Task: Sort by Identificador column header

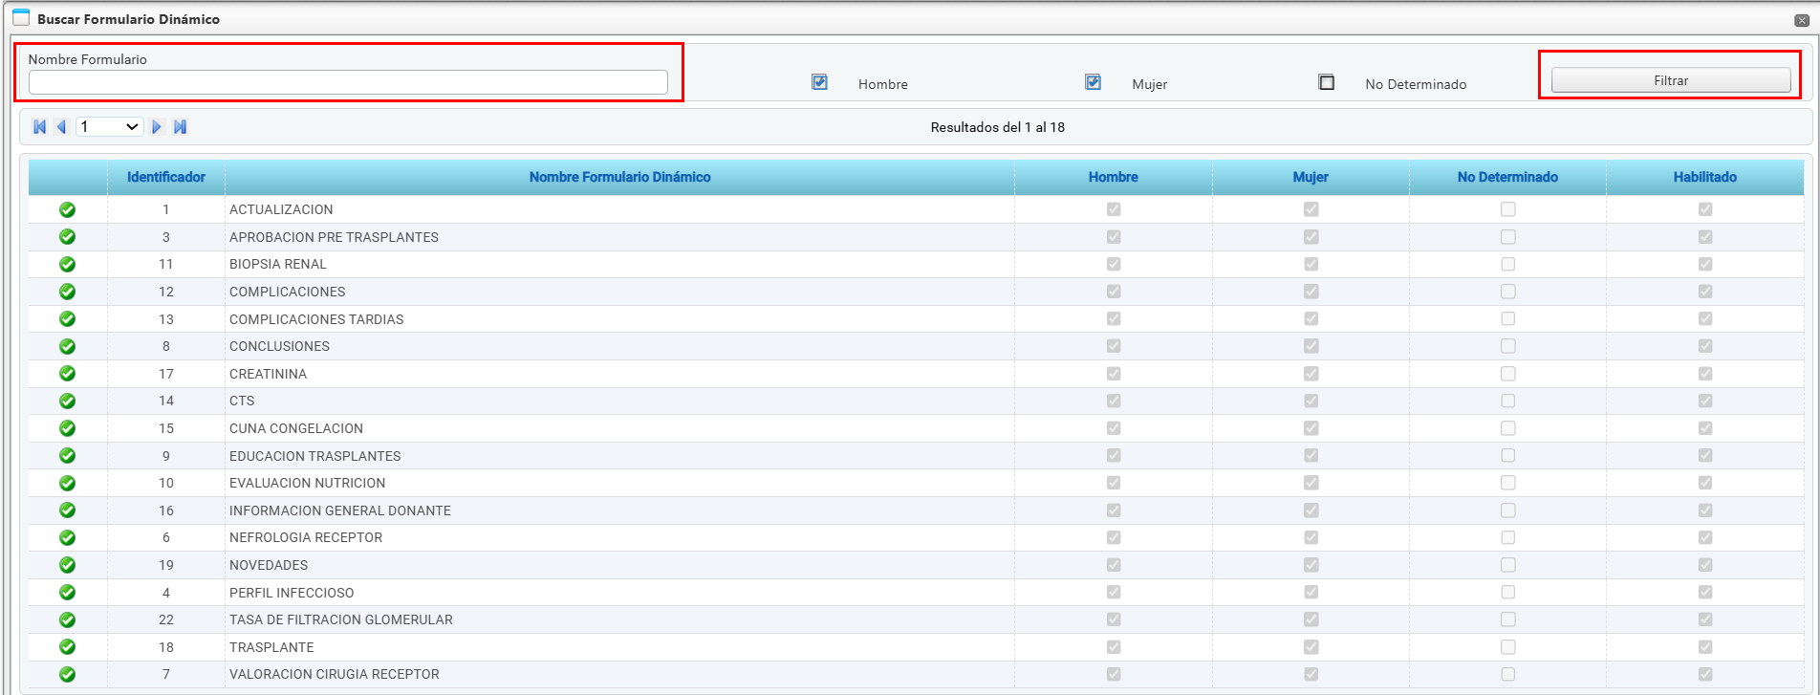Action: pyautogui.click(x=166, y=177)
